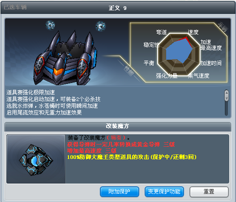Click the right glowing orb icon
This screenshot has height=202, width=236.
click(x=101, y=26)
